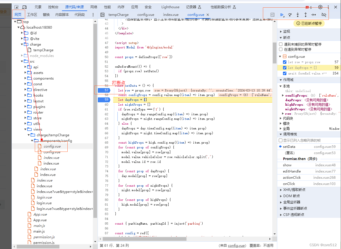Image resolution: width=341 pixels, height=249 pixels.
Task: Click the config.vue source link in status bar
Action: click(236, 246)
